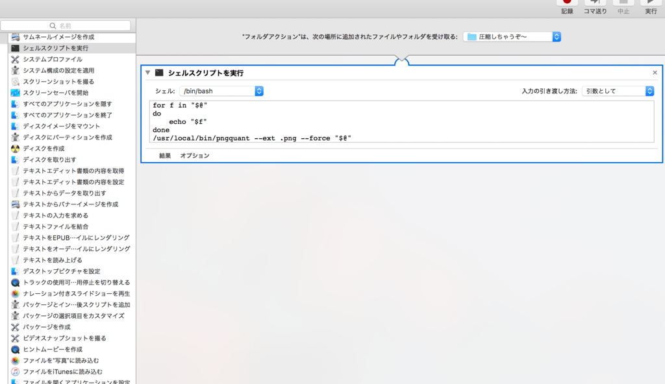Select サムネールイメージを作成 action icon
Image resolution: width=665 pixels, height=384 pixels.
[x=16, y=37]
